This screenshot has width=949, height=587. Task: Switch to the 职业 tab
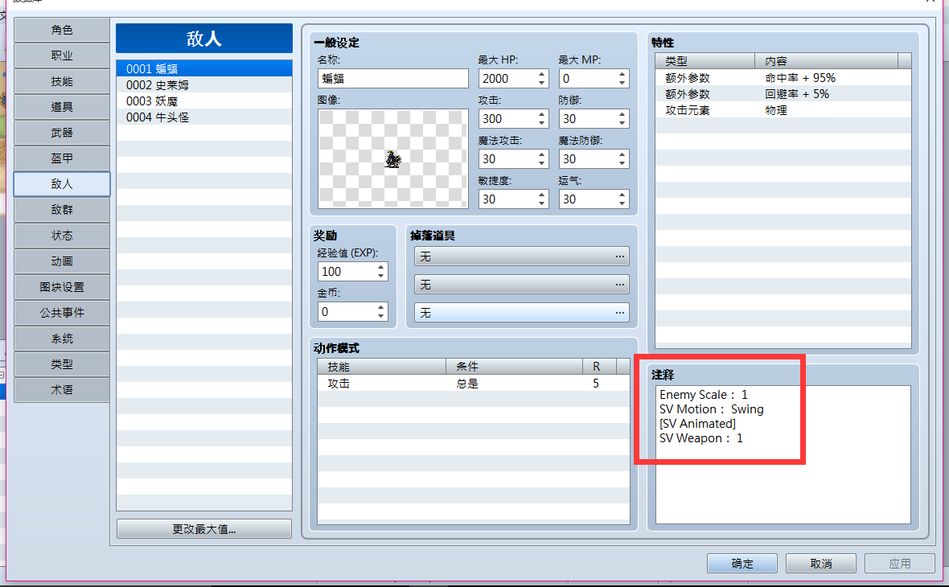click(x=62, y=55)
